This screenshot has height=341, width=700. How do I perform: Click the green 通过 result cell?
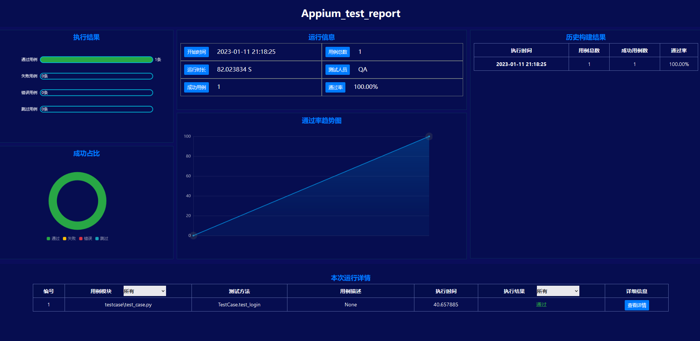coord(541,305)
